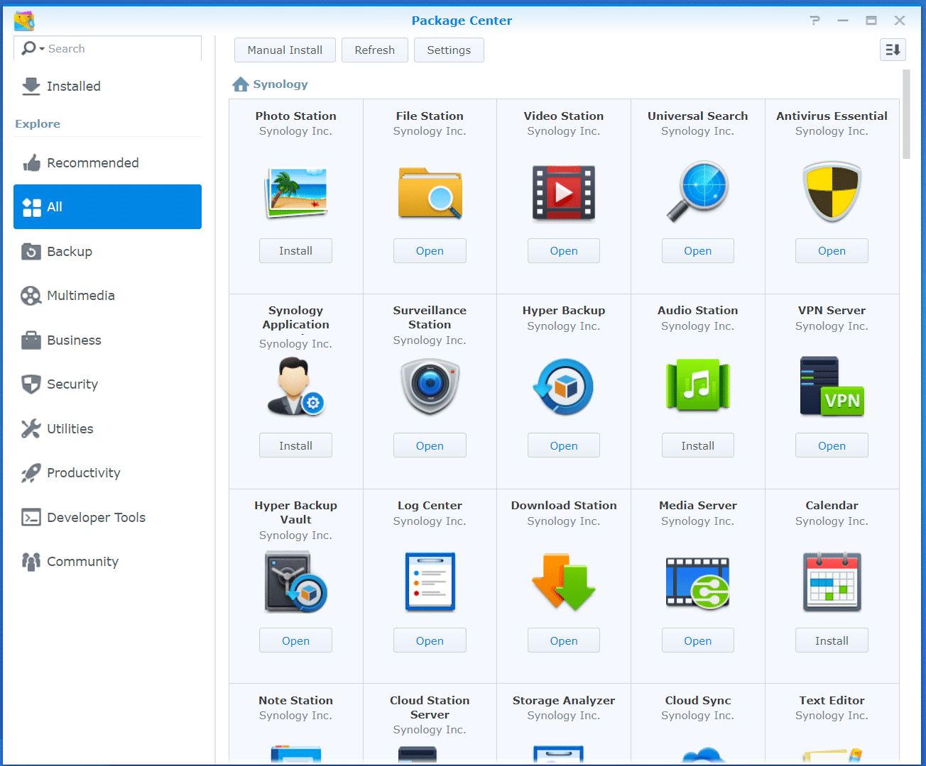Click the Manual Install button
The width and height of the screenshot is (926, 766).
point(285,50)
